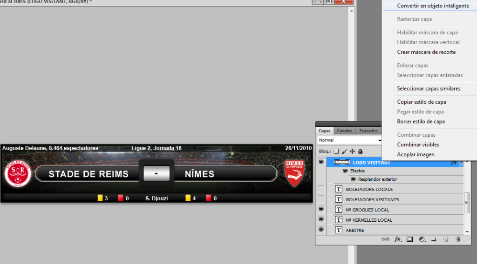Collapse effects arrow on LOGO VISITANT layer
This screenshot has height=264, width=477.
point(461,162)
